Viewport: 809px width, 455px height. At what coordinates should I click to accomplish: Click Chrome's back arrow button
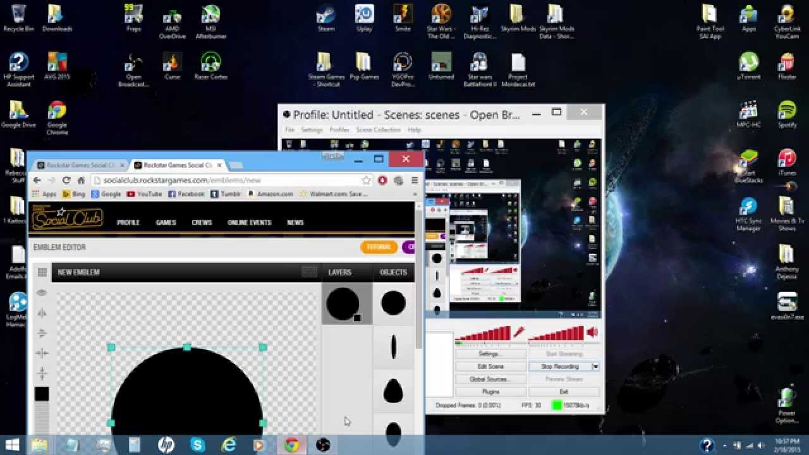37,181
